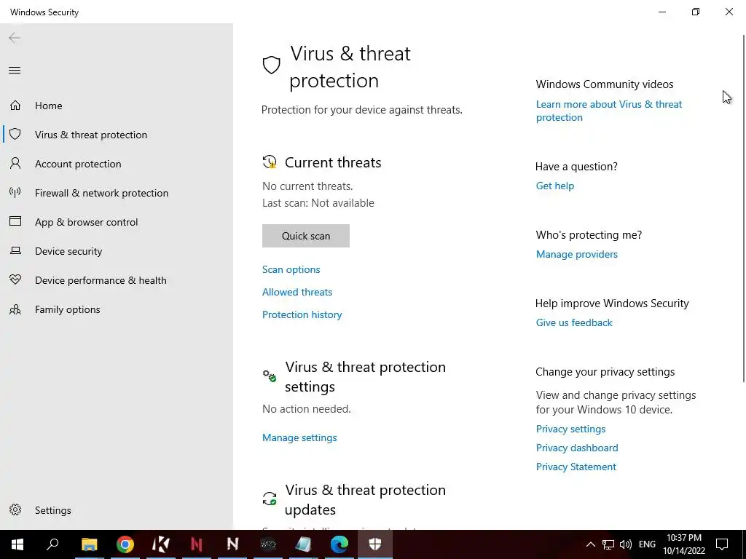Click the vertical scrollbar
Screen dimensions: 746x559
pos(742,218)
